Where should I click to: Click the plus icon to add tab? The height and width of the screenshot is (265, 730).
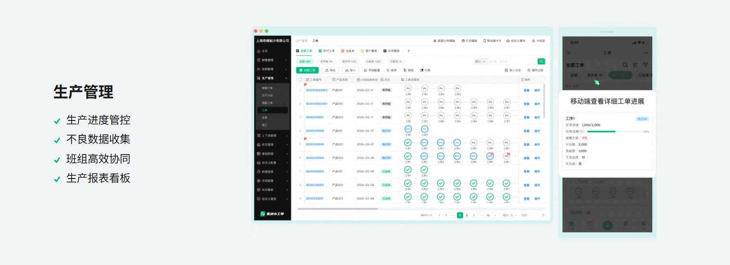408,50
